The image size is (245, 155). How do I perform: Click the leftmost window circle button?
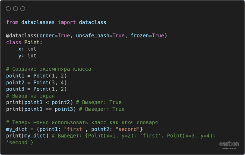click(x=8, y=9)
